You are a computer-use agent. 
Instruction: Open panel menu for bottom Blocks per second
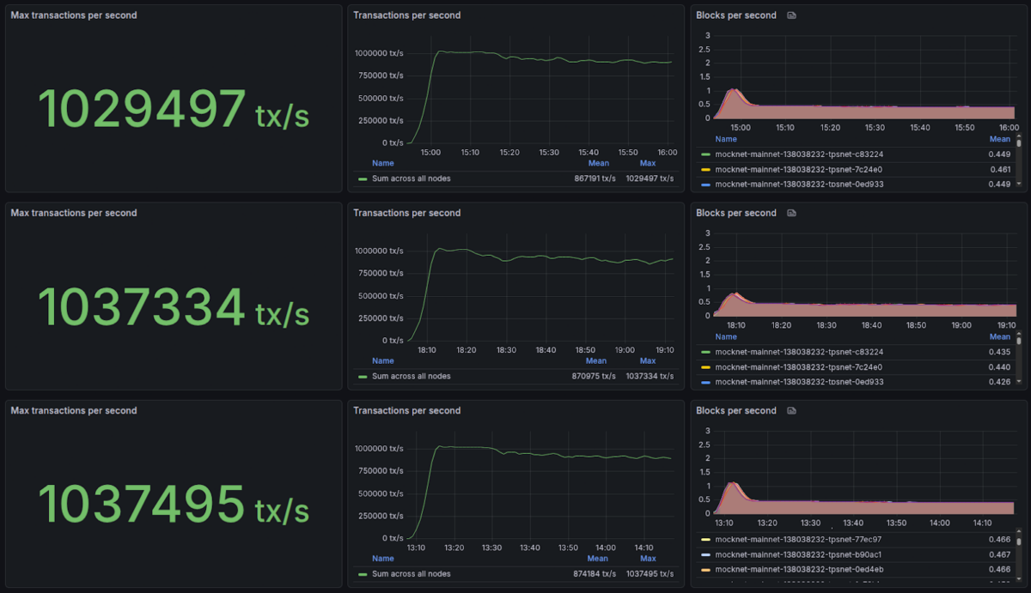736,410
